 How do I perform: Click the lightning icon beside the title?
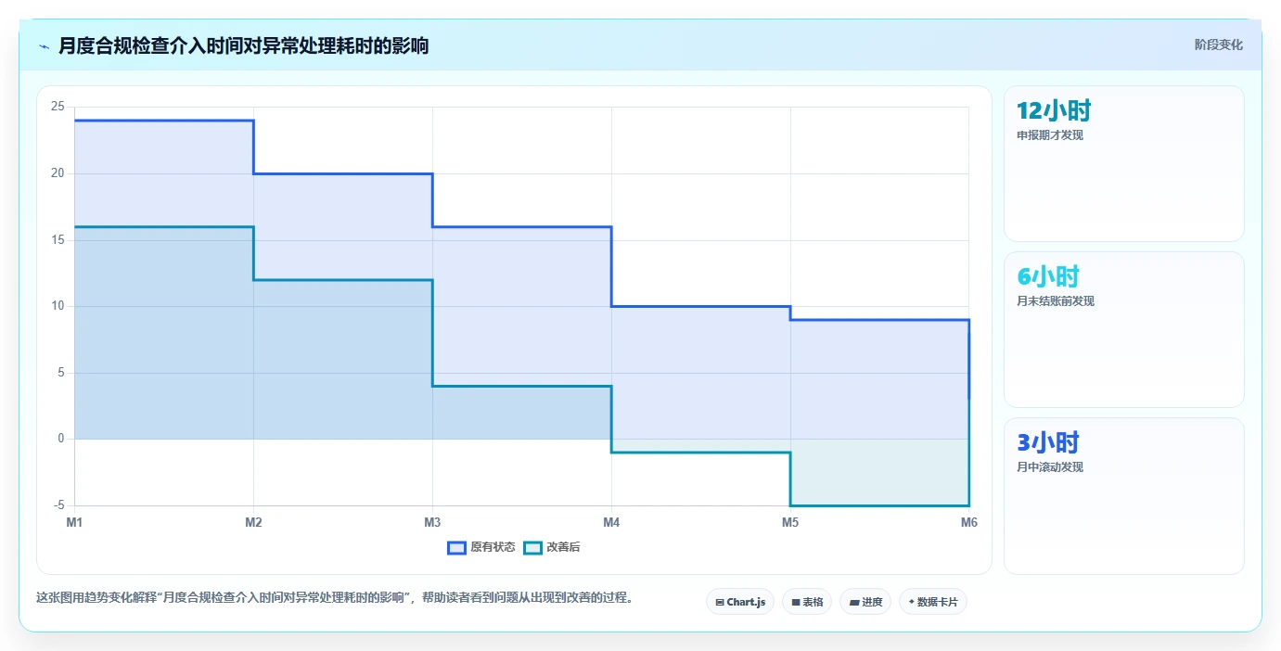click(x=45, y=46)
